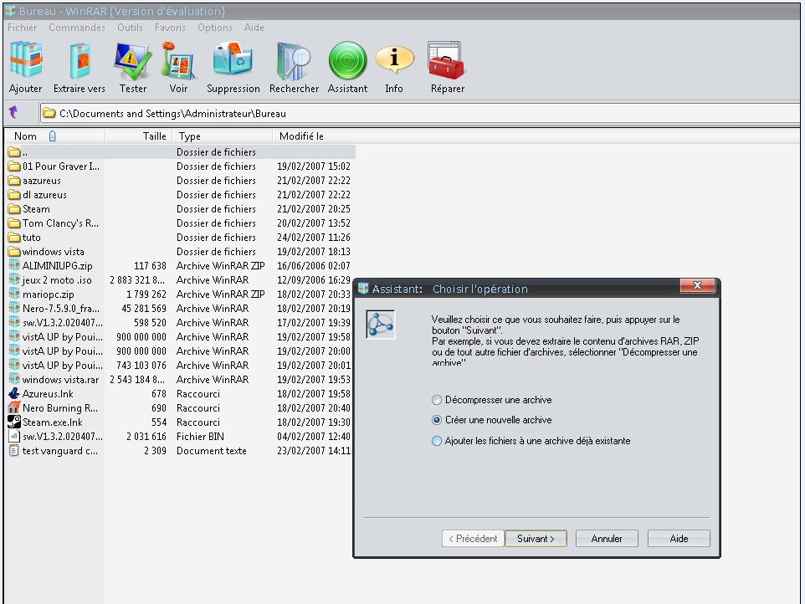The height and width of the screenshot is (604, 805).
Task: Select the Azureus.lnk shortcut icon
Action: click(x=14, y=393)
